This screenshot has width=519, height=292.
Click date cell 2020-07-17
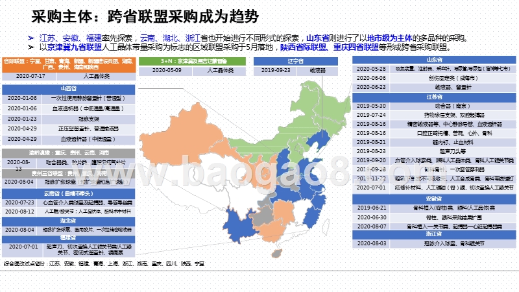[30, 76]
